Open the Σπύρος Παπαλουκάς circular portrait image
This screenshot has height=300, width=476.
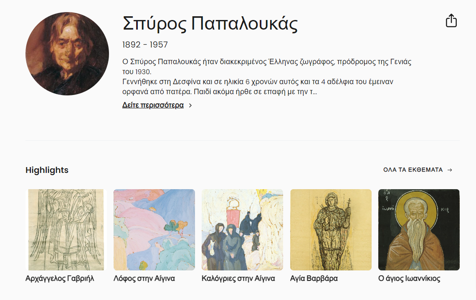point(67,54)
